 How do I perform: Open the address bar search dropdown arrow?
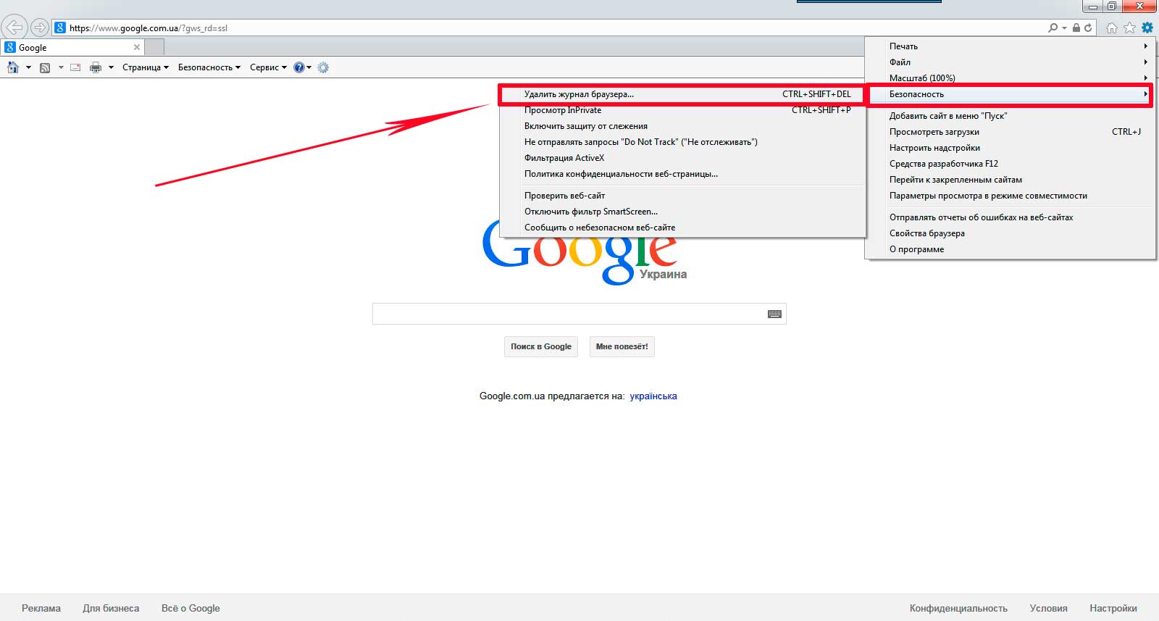tap(1064, 28)
